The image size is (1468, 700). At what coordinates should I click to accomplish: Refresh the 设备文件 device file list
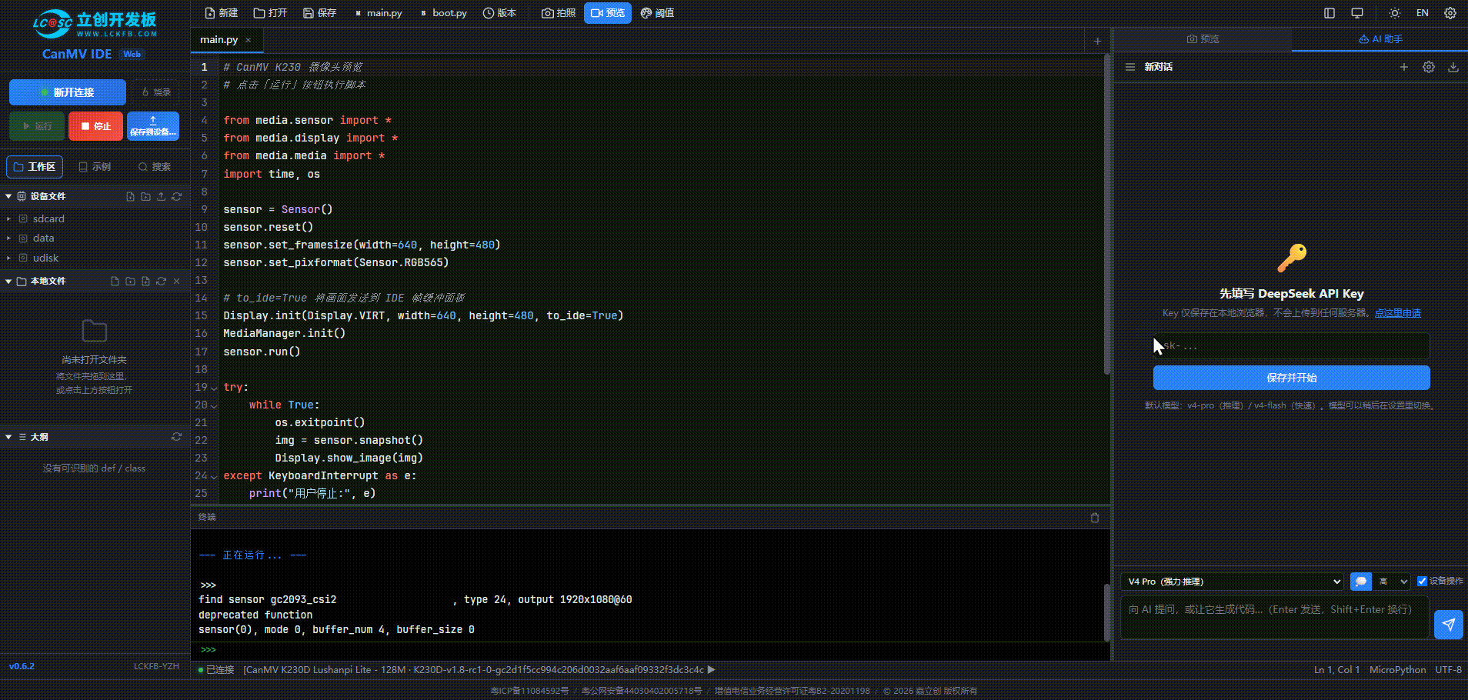click(x=177, y=197)
